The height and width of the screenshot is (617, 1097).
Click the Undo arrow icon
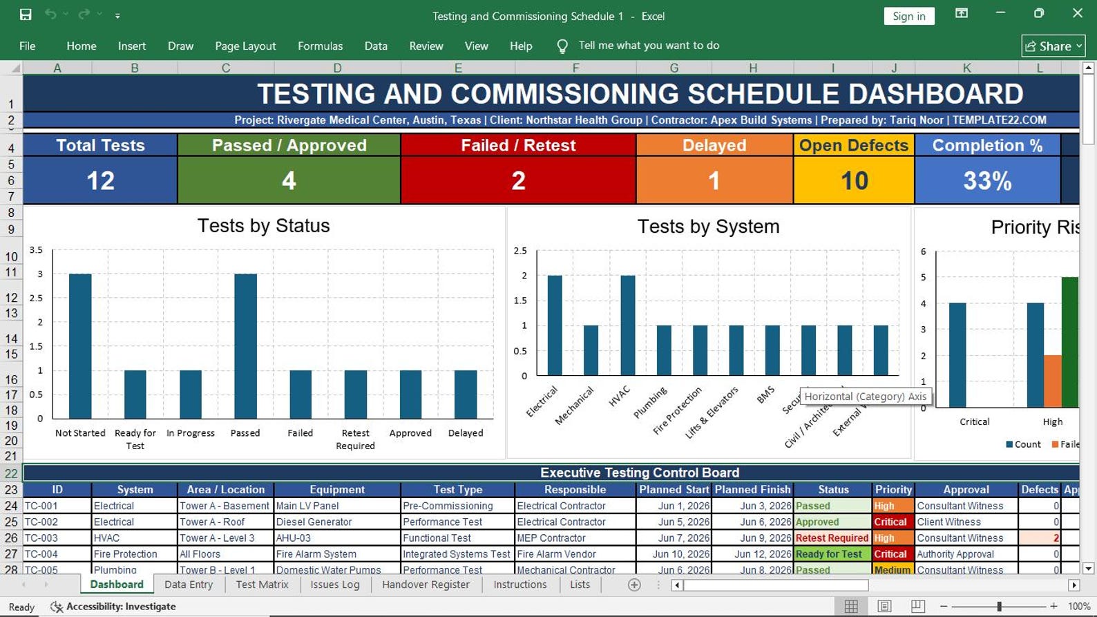coord(50,15)
